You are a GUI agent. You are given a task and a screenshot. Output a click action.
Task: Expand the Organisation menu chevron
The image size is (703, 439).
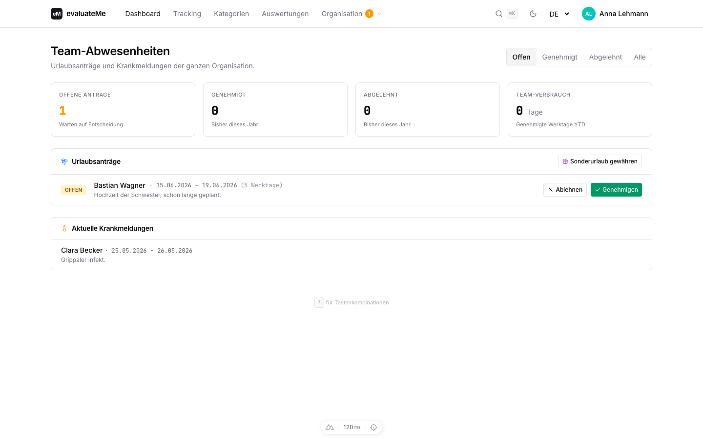[x=379, y=14]
